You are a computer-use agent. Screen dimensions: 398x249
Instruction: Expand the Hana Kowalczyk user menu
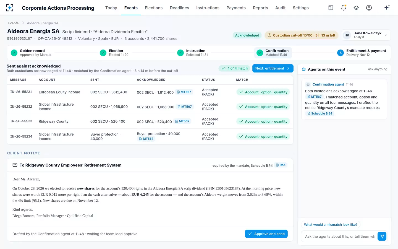pos(366,35)
